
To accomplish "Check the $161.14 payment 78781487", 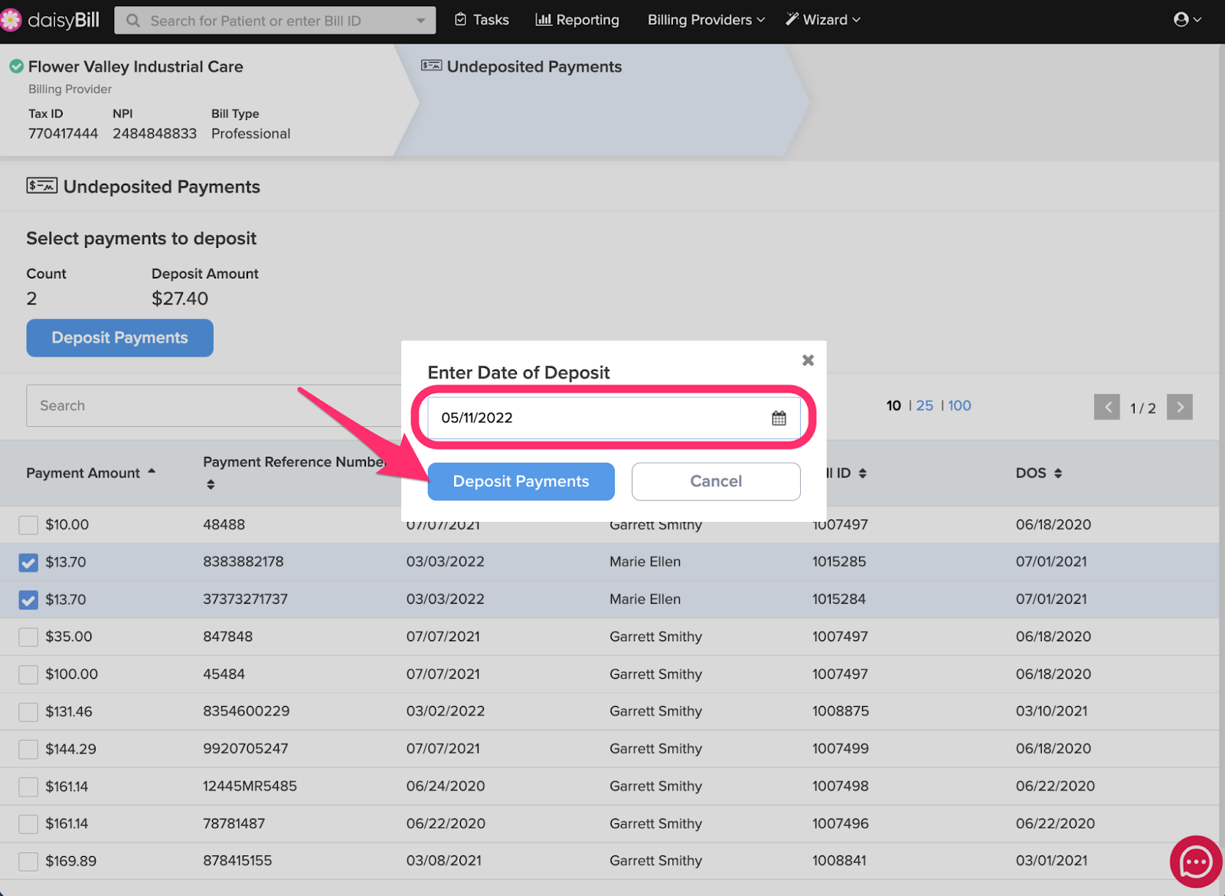I will coord(28,824).
